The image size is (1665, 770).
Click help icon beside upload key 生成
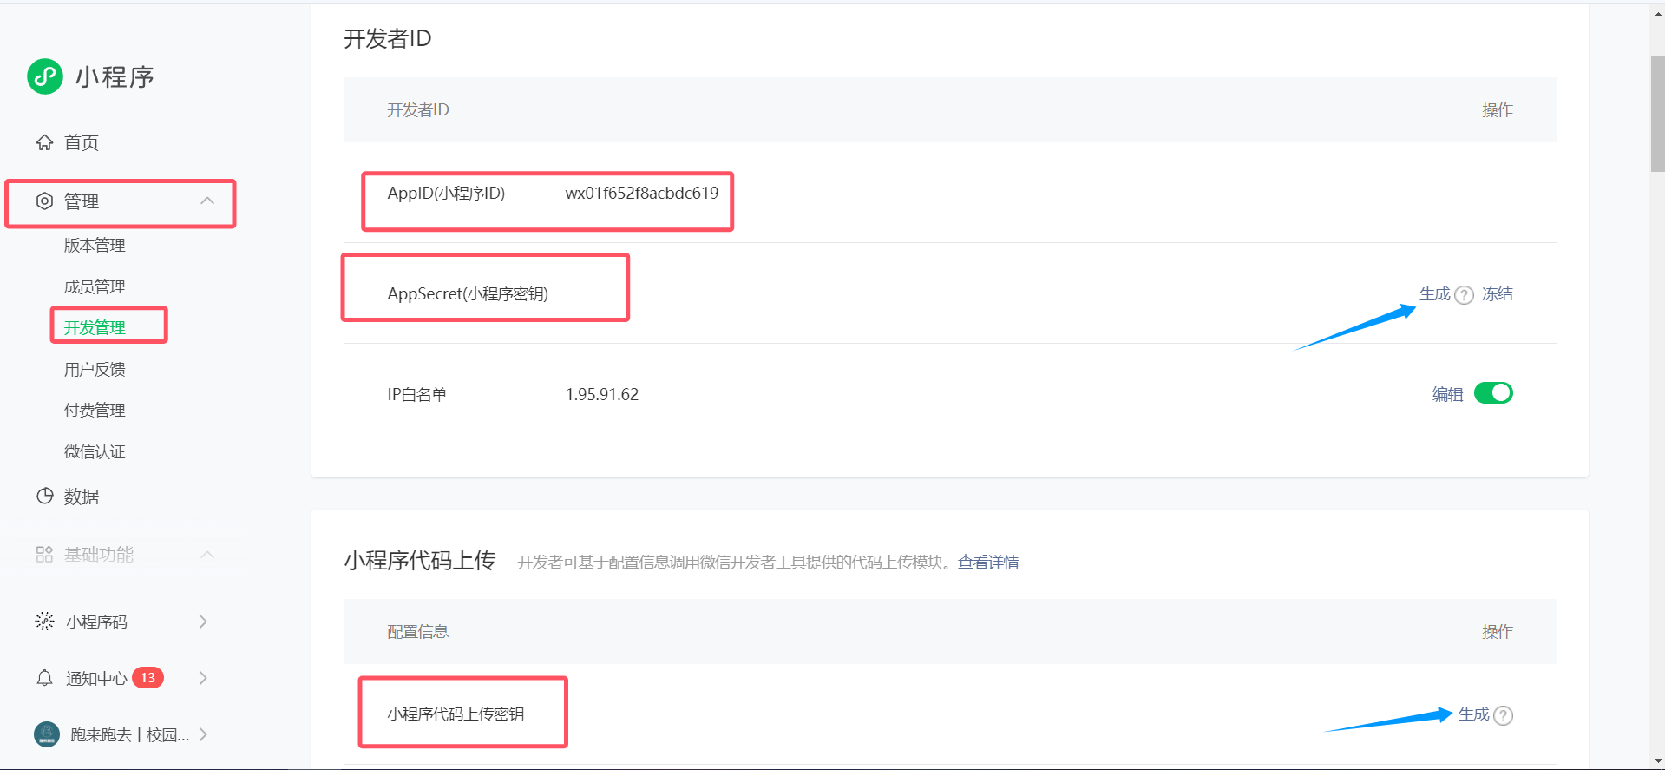1504,715
